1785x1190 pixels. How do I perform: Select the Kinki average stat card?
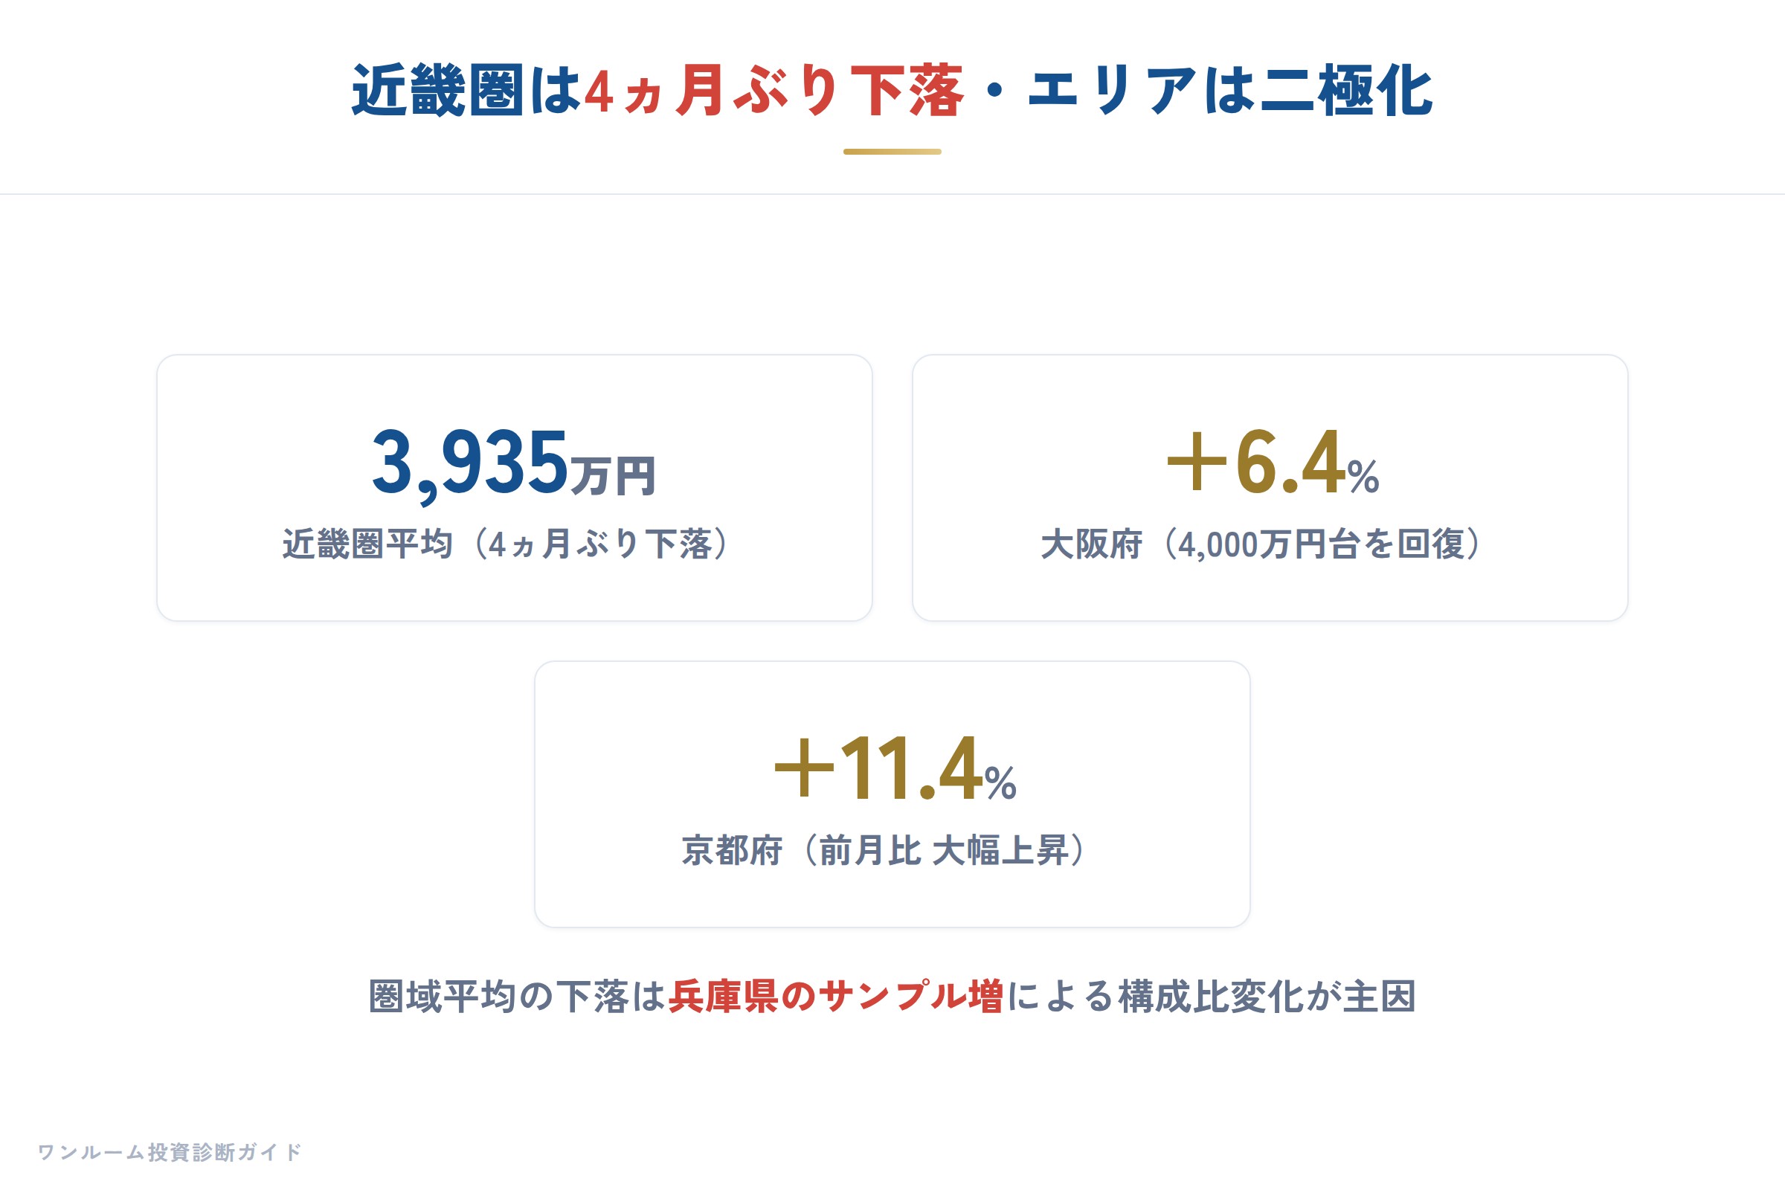coord(515,488)
